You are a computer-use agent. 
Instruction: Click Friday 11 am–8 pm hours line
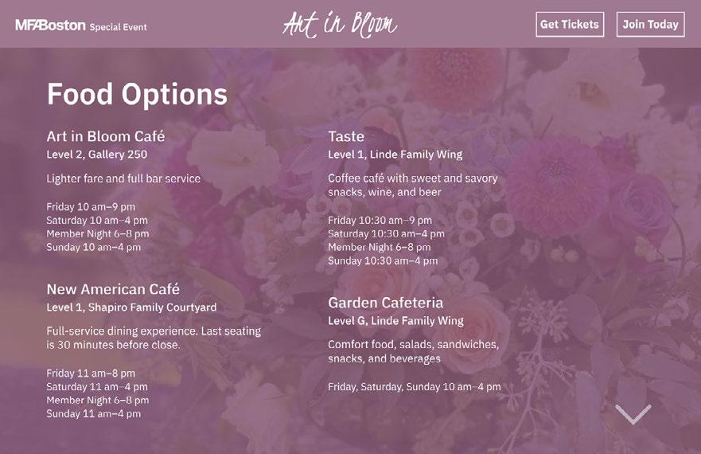coord(91,373)
